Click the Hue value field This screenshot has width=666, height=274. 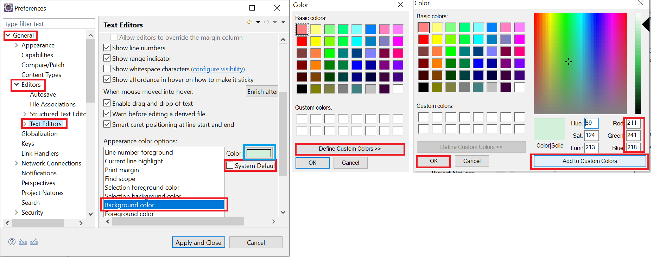(591, 123)
